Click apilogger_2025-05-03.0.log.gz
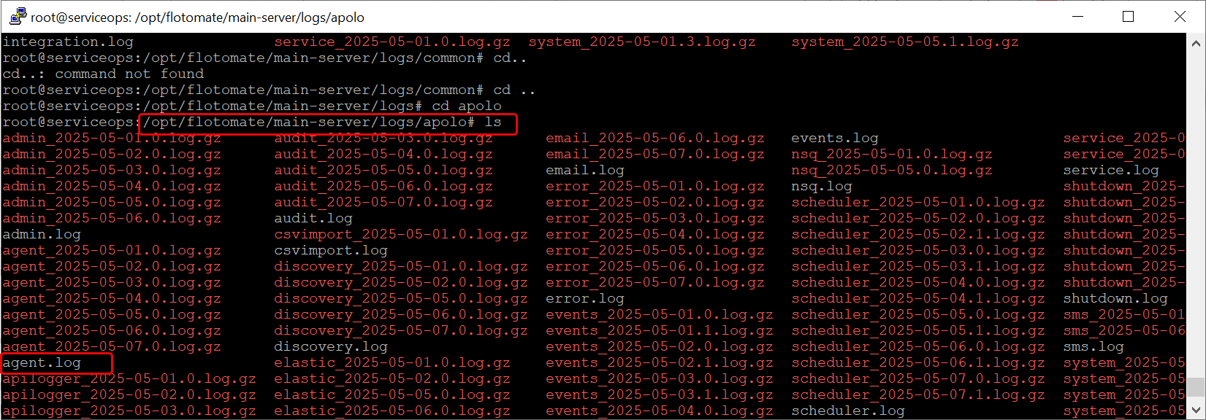The image size is (1206, 420). point(129,411)
